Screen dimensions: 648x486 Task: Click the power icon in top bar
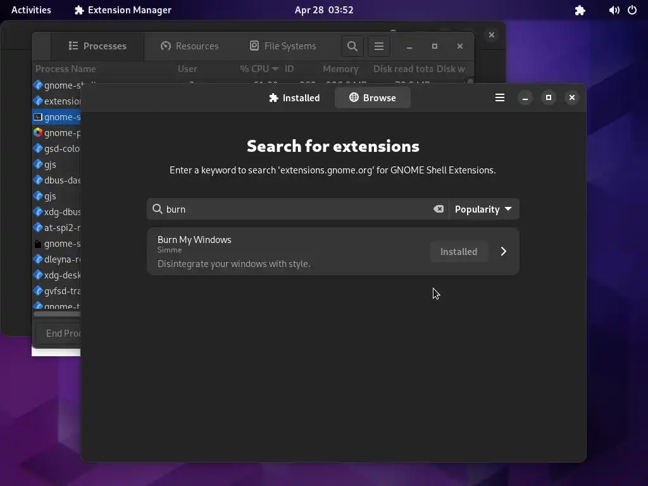coord(632,10)
